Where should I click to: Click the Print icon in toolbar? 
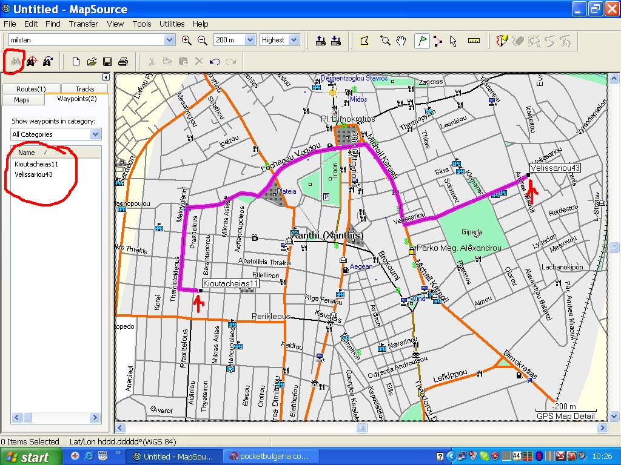point(123,61)
